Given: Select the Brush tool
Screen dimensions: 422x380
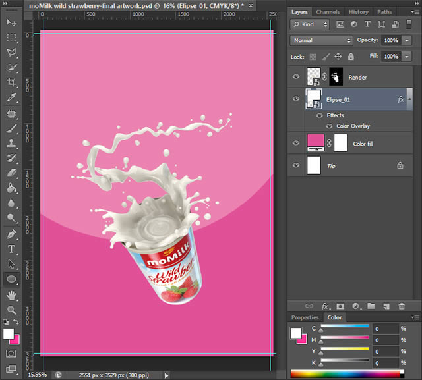Looking at the screenshot, I should pos(11,129).
